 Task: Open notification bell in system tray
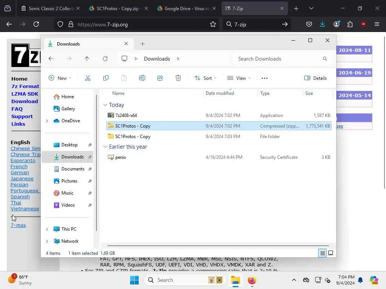coord(360,280)
